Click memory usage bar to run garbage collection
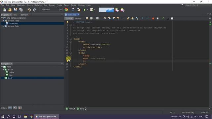 click(106, 10)
